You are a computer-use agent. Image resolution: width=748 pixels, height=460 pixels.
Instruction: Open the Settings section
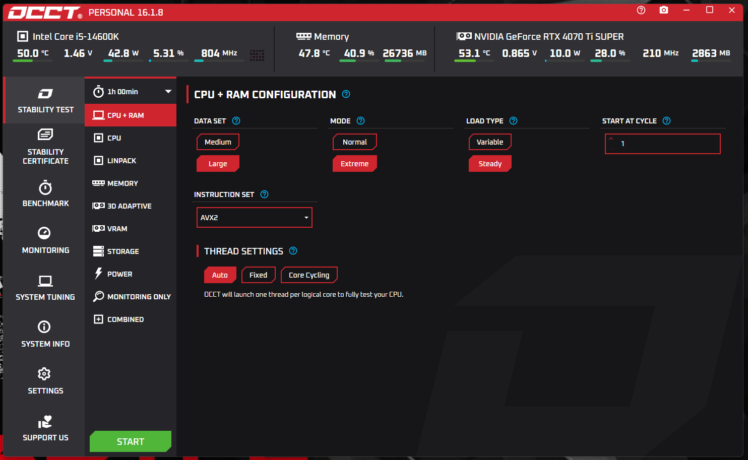(x=45, y=381)
